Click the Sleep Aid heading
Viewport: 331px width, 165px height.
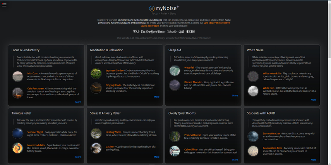[175, 50]
